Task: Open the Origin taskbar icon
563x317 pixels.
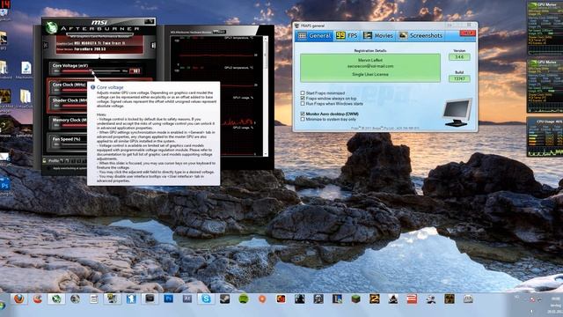Action: (262, 299)
